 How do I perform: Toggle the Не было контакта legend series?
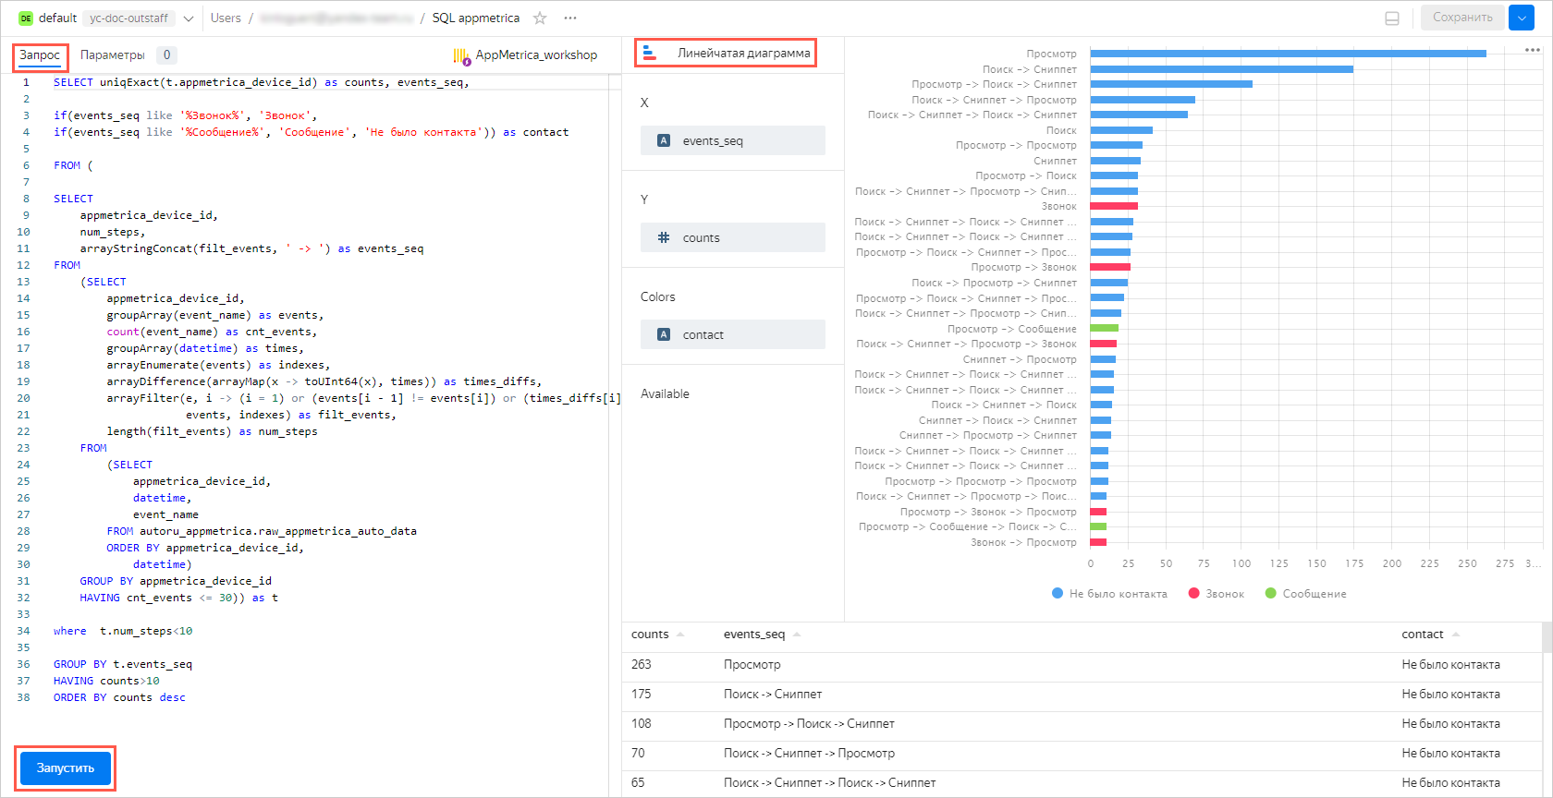[1109, 594]
